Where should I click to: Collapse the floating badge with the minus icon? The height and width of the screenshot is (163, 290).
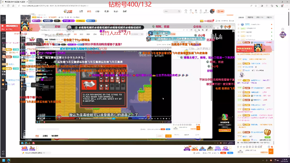(x=283, y=29)
